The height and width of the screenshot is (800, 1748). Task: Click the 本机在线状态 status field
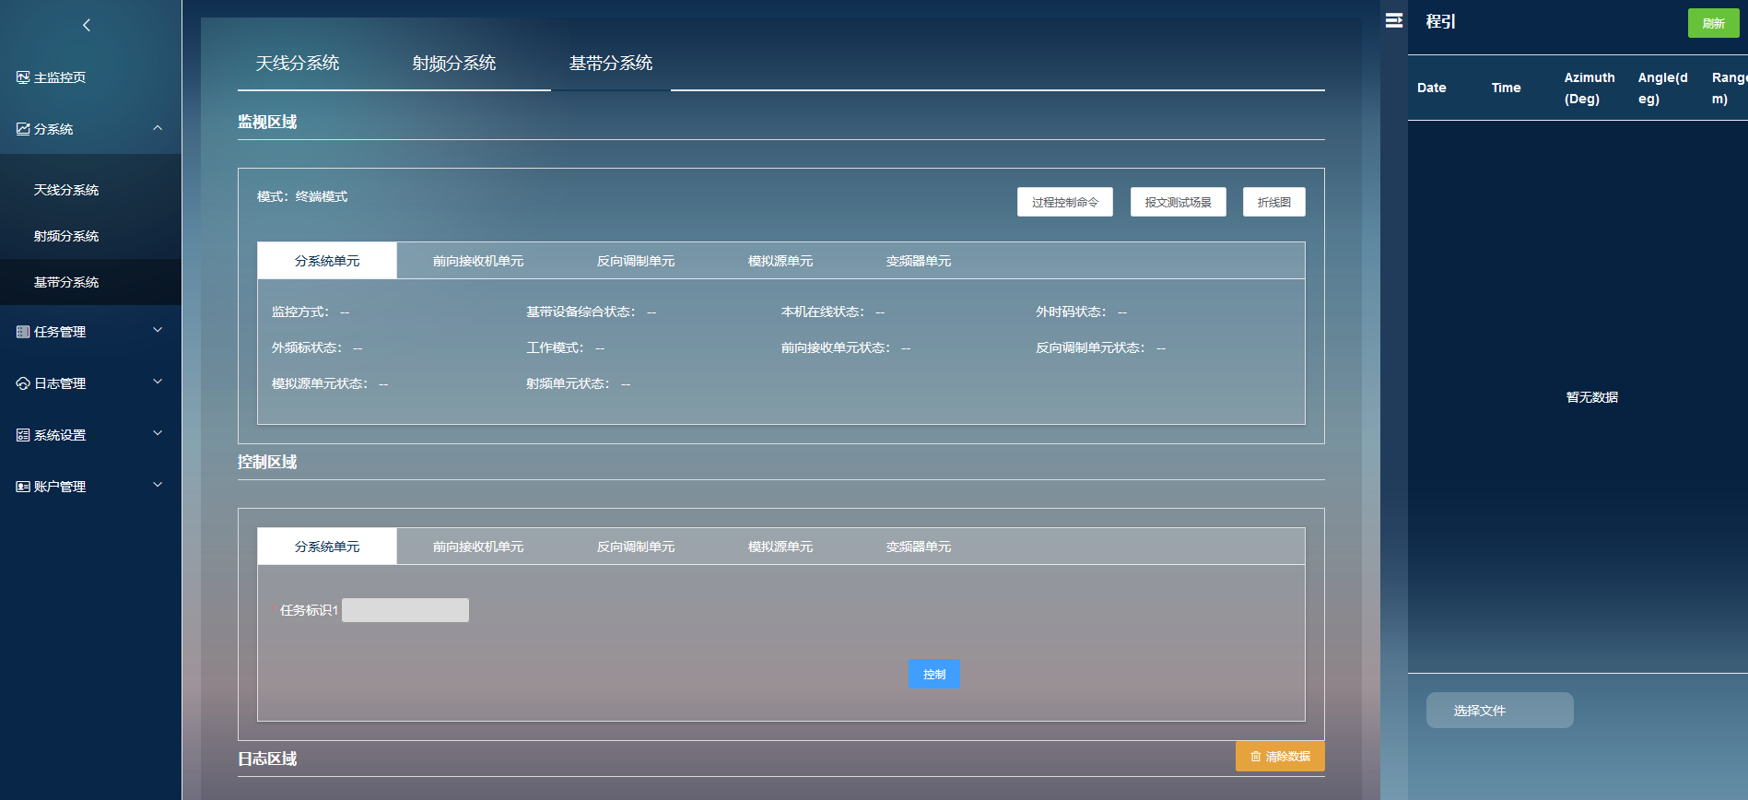pyautogui.click(x=833, y=312)
